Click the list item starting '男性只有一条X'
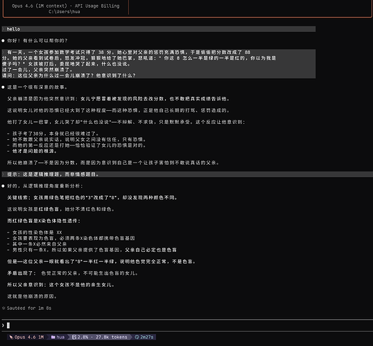The height and width of the screenshot is (346, 373). (92, 250)
